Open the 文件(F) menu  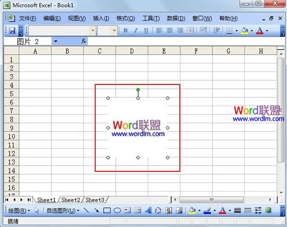(x=27, y=18)
